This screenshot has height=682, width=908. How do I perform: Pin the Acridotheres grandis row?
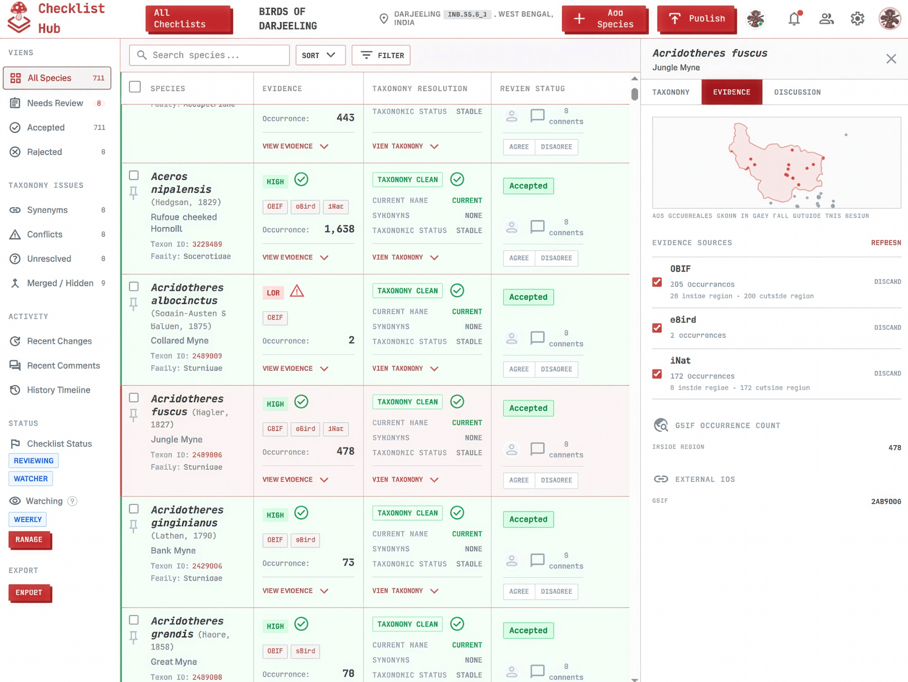click(x=134, y=638)
